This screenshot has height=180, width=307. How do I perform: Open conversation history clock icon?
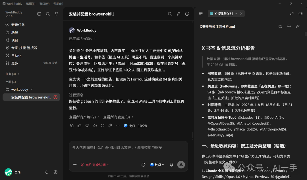(x=187, y=14)
